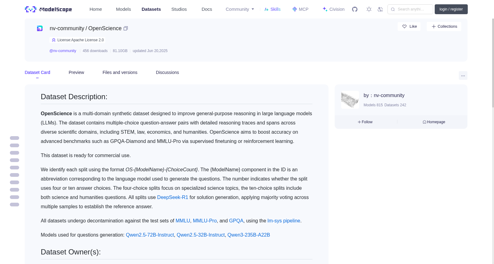Open the Qwen2.5-32B-Instruct link
The height and width of the screenshot is (264, 494).
[x=201, y=235]
